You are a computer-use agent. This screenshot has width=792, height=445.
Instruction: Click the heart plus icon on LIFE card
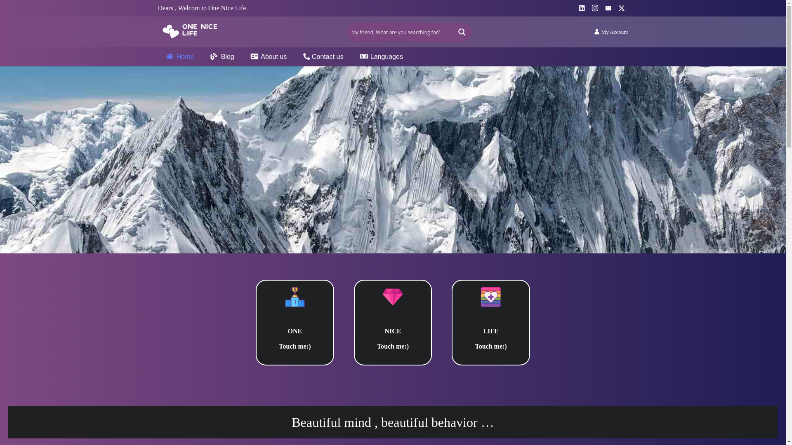(491, 297)
